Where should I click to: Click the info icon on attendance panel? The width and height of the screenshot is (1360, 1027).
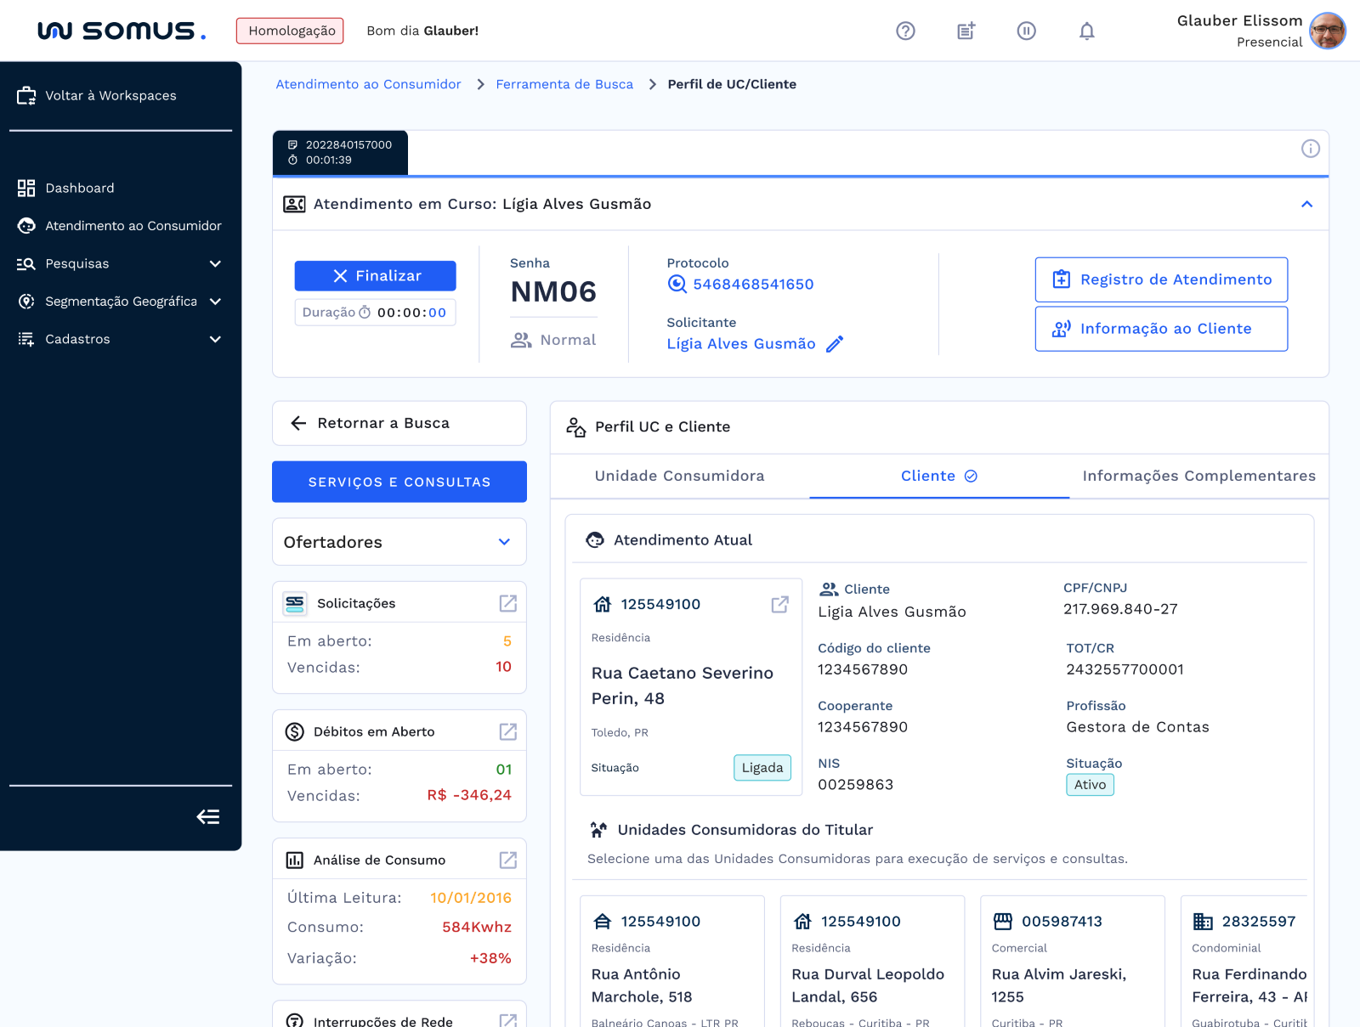tap(1310, 149)
